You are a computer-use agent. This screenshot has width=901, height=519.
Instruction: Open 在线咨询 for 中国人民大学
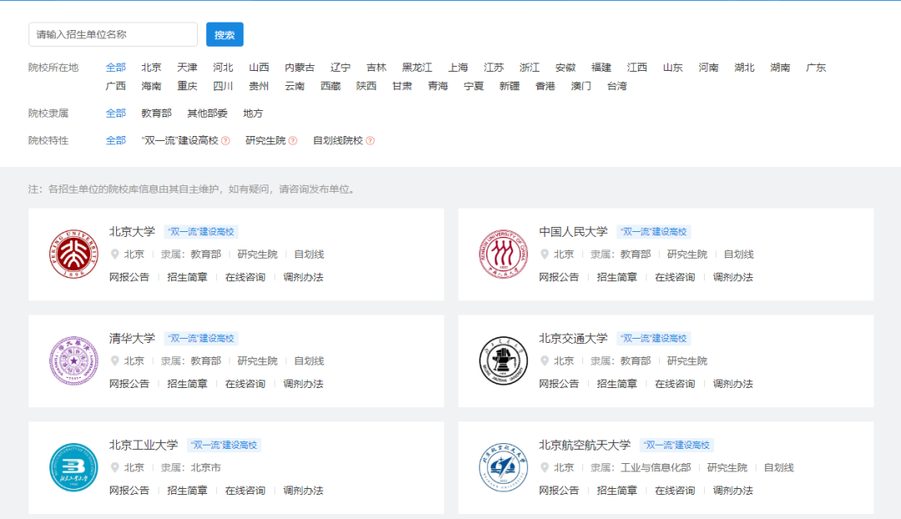point(675,277)
